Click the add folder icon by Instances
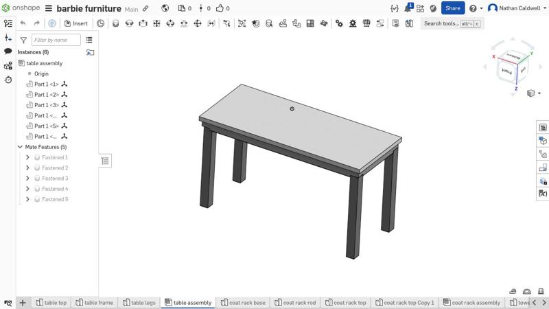This screenshot has width=549, height=309. [90, 52]
